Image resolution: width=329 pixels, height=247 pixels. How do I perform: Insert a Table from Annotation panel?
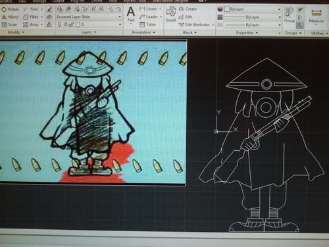(147, 24)
